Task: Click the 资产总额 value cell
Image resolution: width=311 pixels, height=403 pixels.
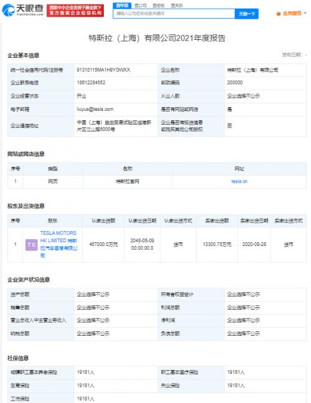Action: [116, 294]
